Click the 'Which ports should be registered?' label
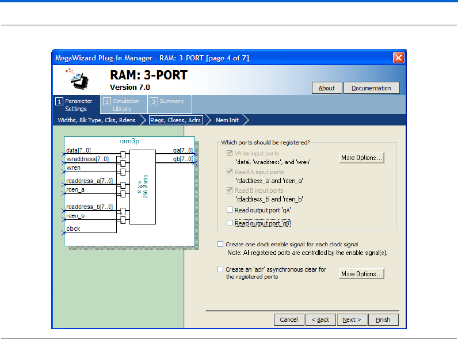The image size is (458, 339). coord(265,142)
